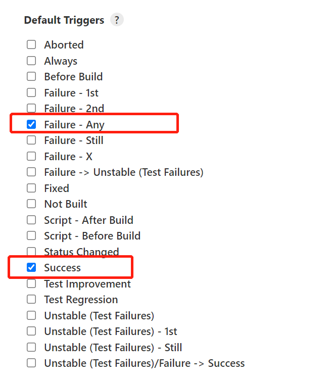Image resolution: width=329 pixels, height=382 pixels.
Task: Disable the Success trigger checkbox
Action: [x=31, y=267]
